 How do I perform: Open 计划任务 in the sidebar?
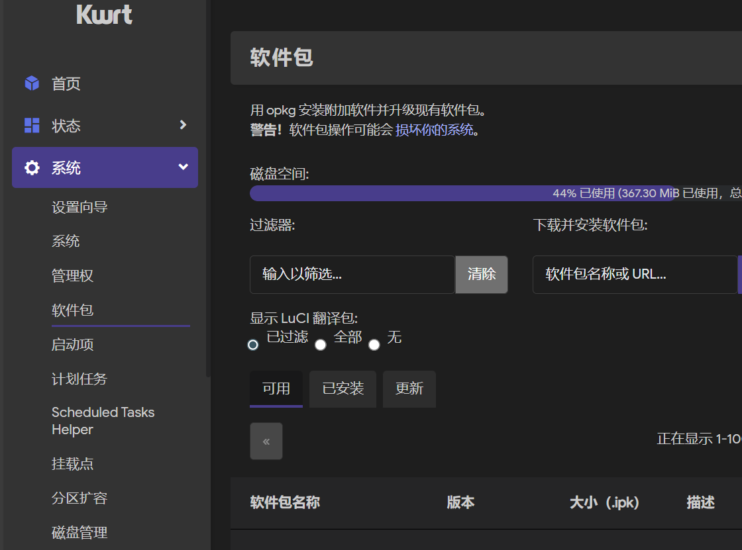point(79,379)
